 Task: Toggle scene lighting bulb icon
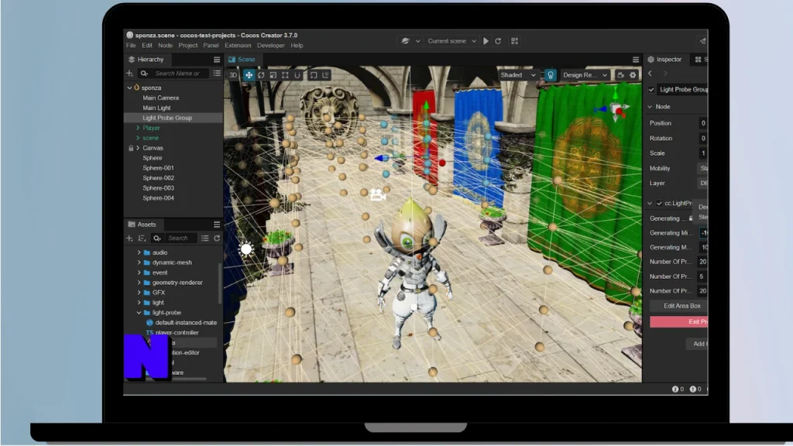point(551,75)
